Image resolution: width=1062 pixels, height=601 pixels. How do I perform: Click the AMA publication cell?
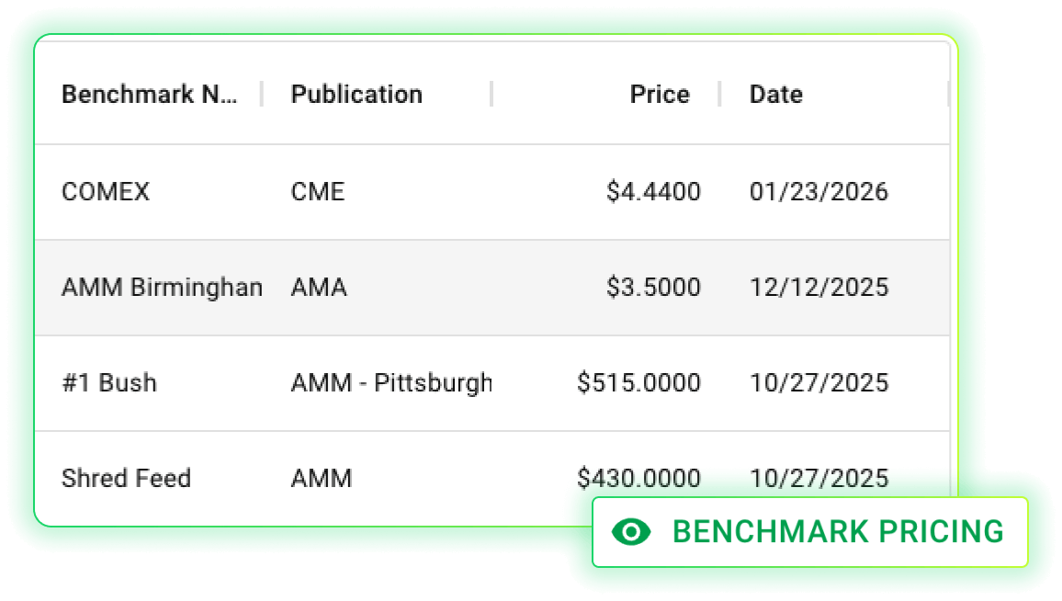tap(319, 288)
